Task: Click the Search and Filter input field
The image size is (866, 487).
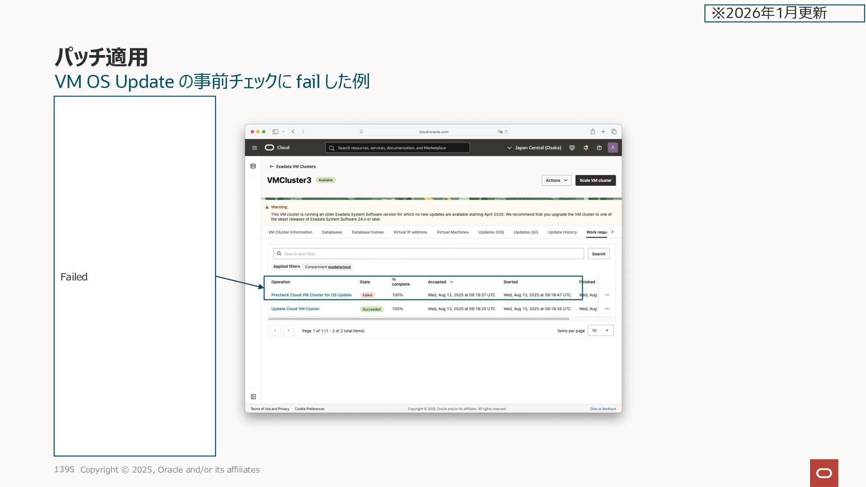Action: point(428,254)
